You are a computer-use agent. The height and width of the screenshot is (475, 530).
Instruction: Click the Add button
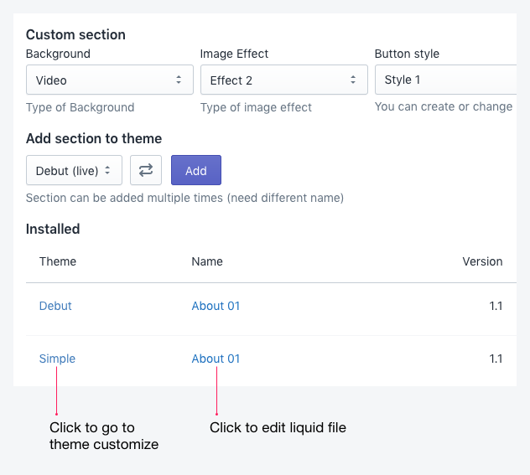[196, 170]
